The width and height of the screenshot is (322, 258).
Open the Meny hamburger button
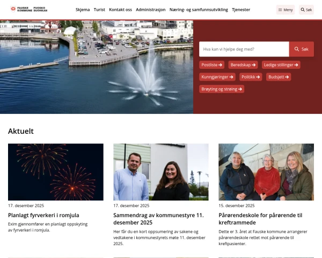pyautogui.click(x=286, y=10)
